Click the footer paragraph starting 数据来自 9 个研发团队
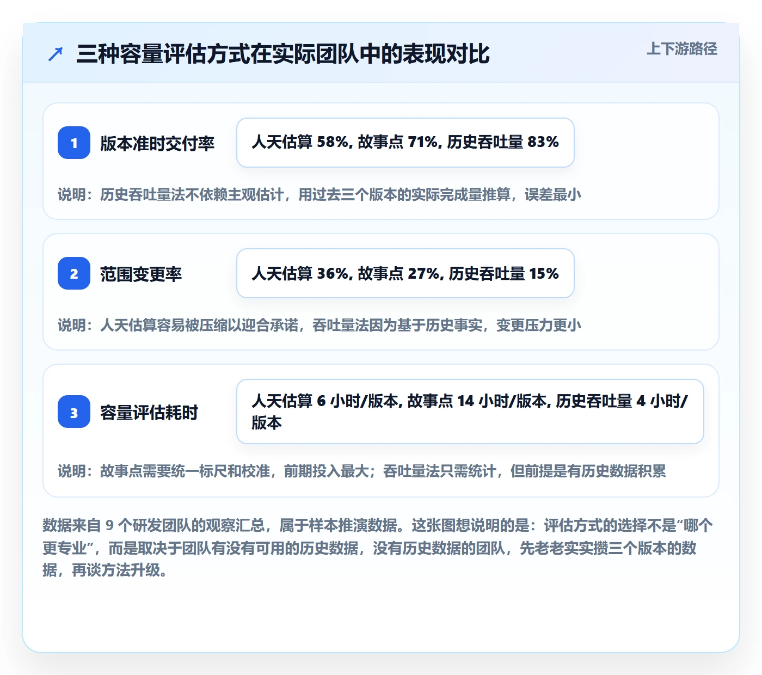The width and height of the screenshot is (762, 675). coord(378,548)
